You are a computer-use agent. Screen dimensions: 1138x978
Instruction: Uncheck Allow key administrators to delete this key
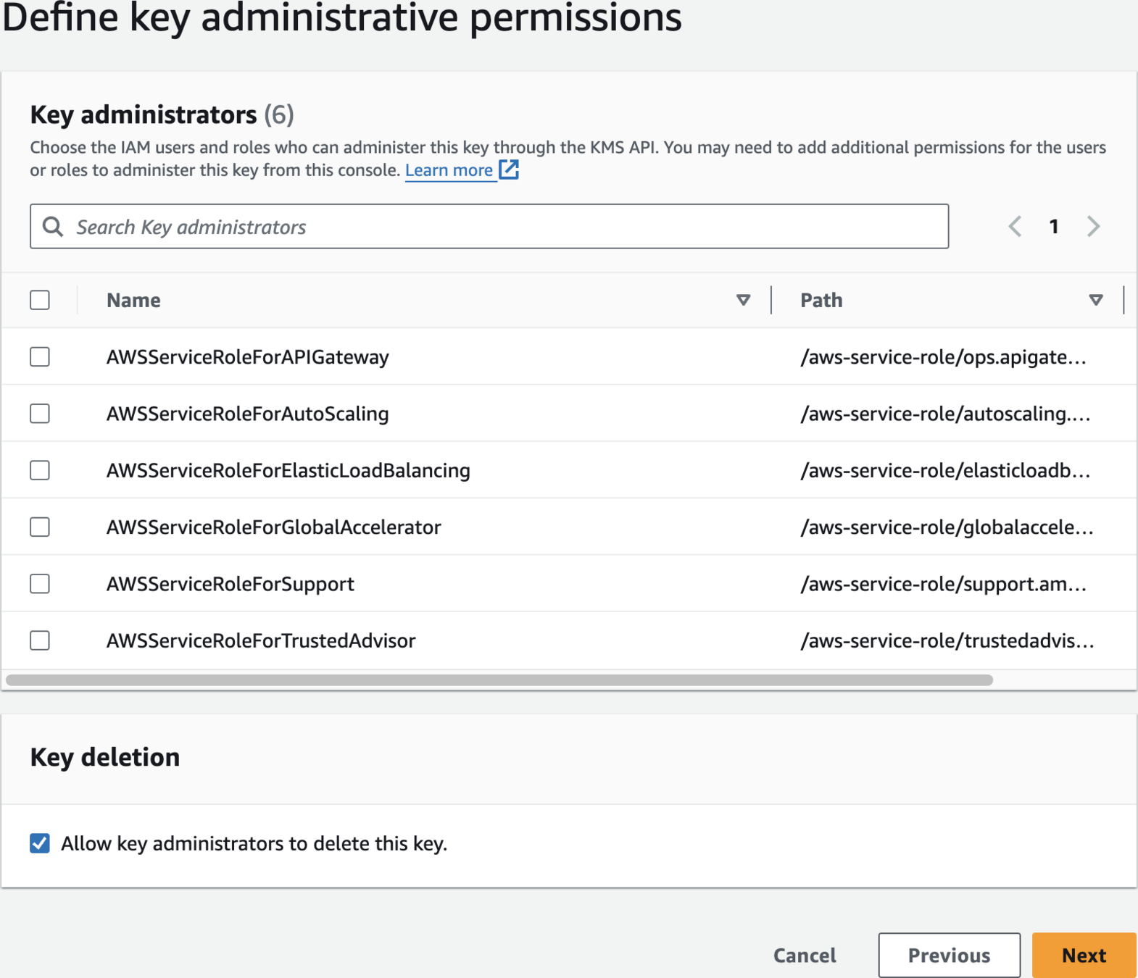pyautogui.click(x=40, y=843)
